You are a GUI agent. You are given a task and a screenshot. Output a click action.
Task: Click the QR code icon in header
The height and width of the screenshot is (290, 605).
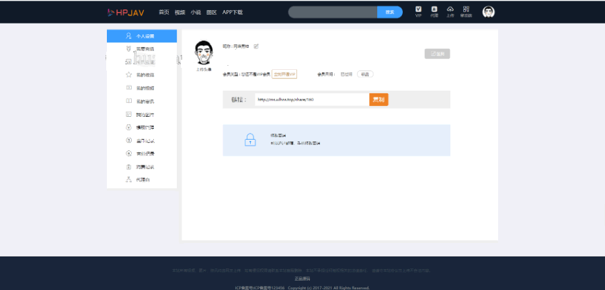point(466,11)
